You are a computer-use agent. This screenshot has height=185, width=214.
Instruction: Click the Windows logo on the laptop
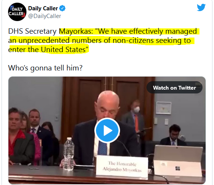[x=178, y=169]
